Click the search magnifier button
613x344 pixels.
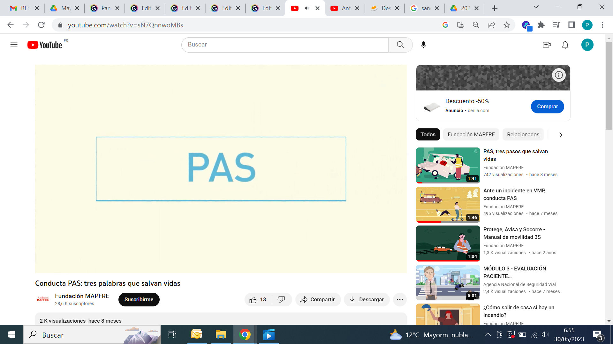pos(400,45)
